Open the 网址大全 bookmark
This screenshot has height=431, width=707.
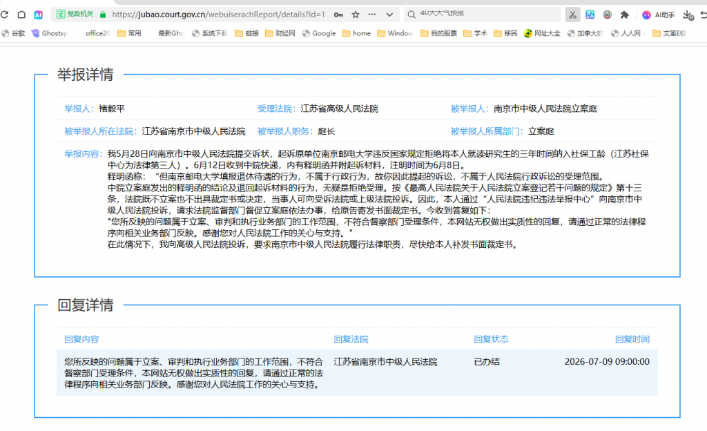point(543,33)
